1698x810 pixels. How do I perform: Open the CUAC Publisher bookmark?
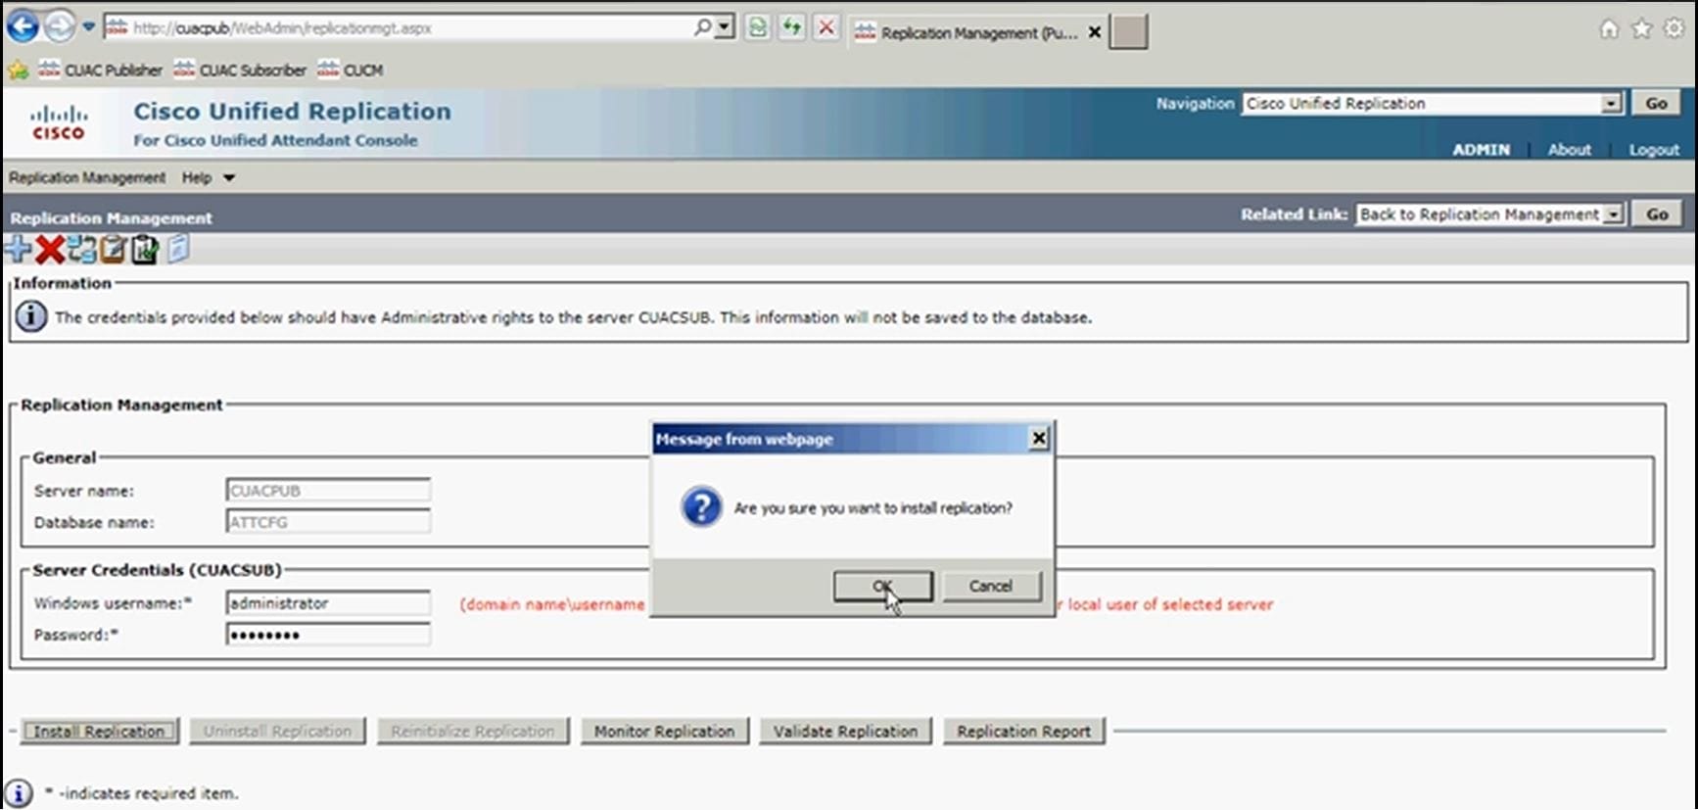click(x=100, y=71)
